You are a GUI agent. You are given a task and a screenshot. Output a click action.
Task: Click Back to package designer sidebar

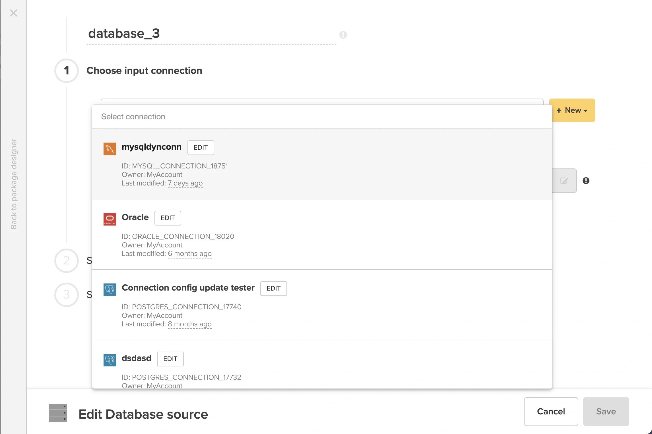14,184
